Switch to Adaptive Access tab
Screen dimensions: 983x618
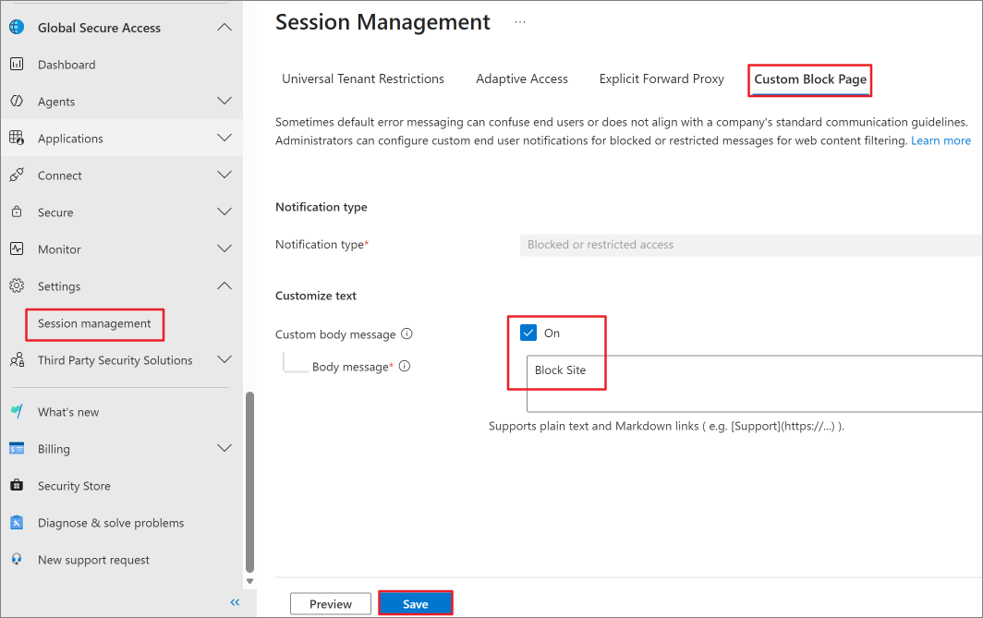(x=522, y=79)
